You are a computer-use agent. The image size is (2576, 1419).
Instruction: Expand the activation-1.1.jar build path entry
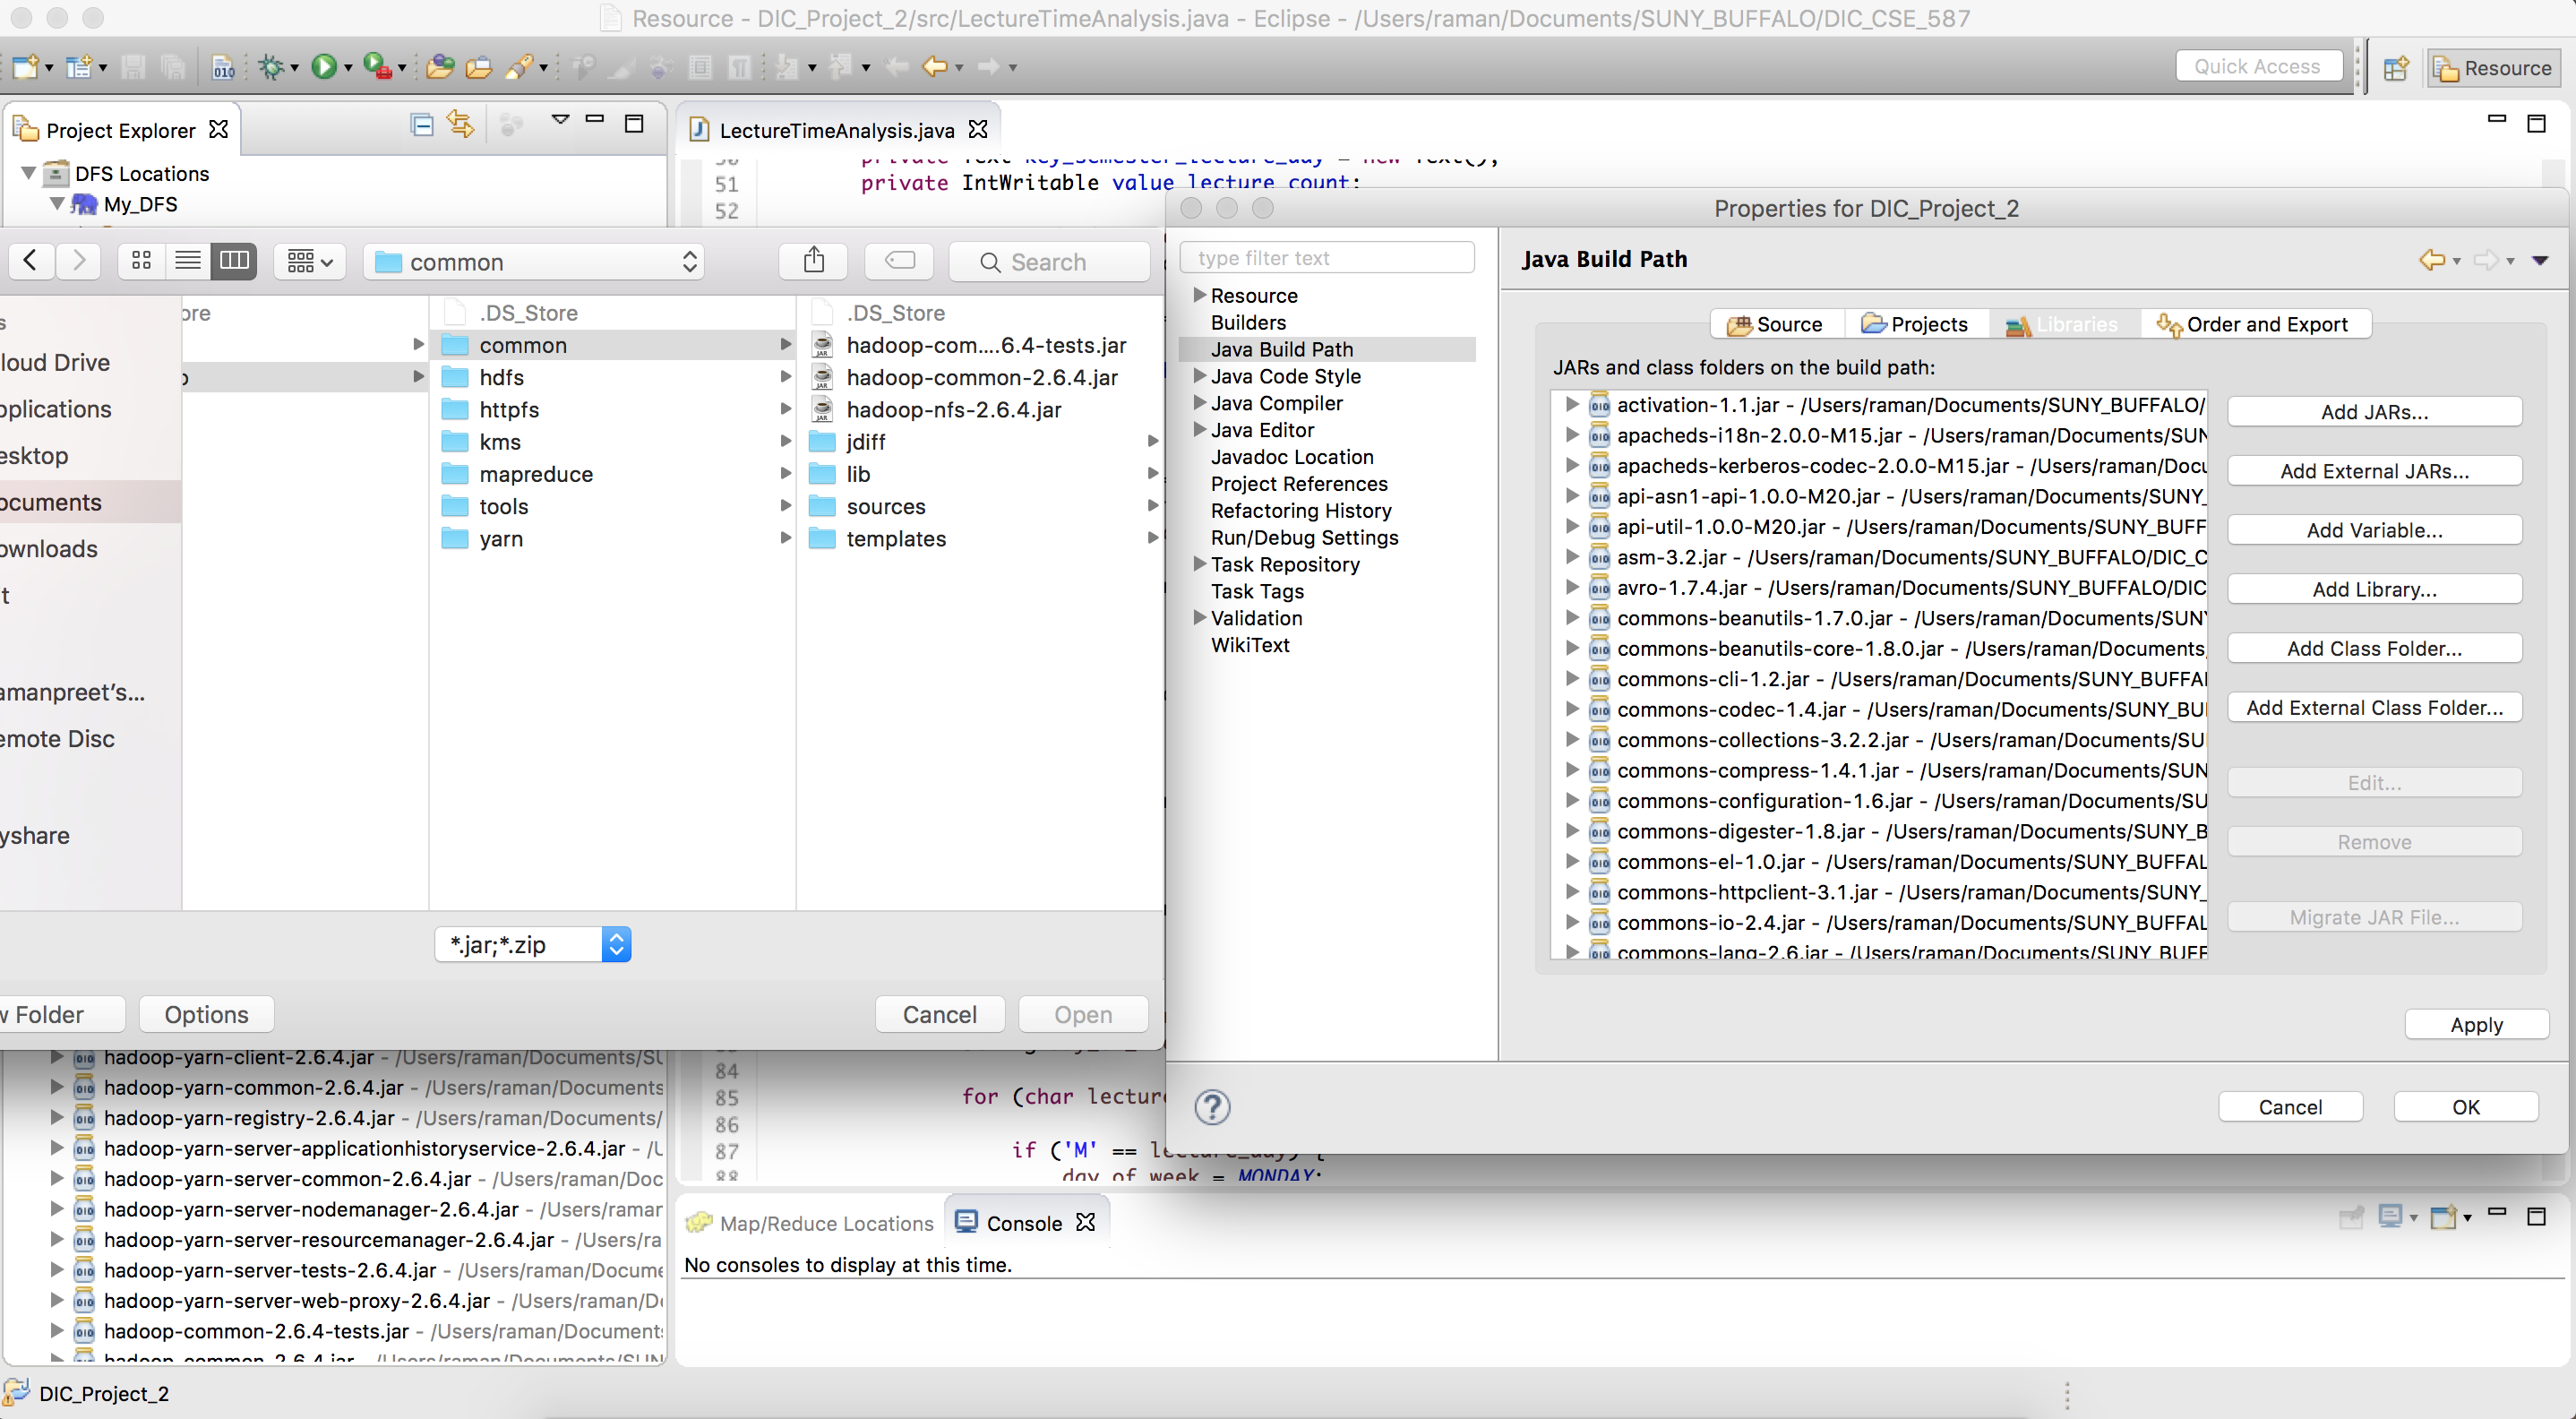click(x=1571, y=404)
